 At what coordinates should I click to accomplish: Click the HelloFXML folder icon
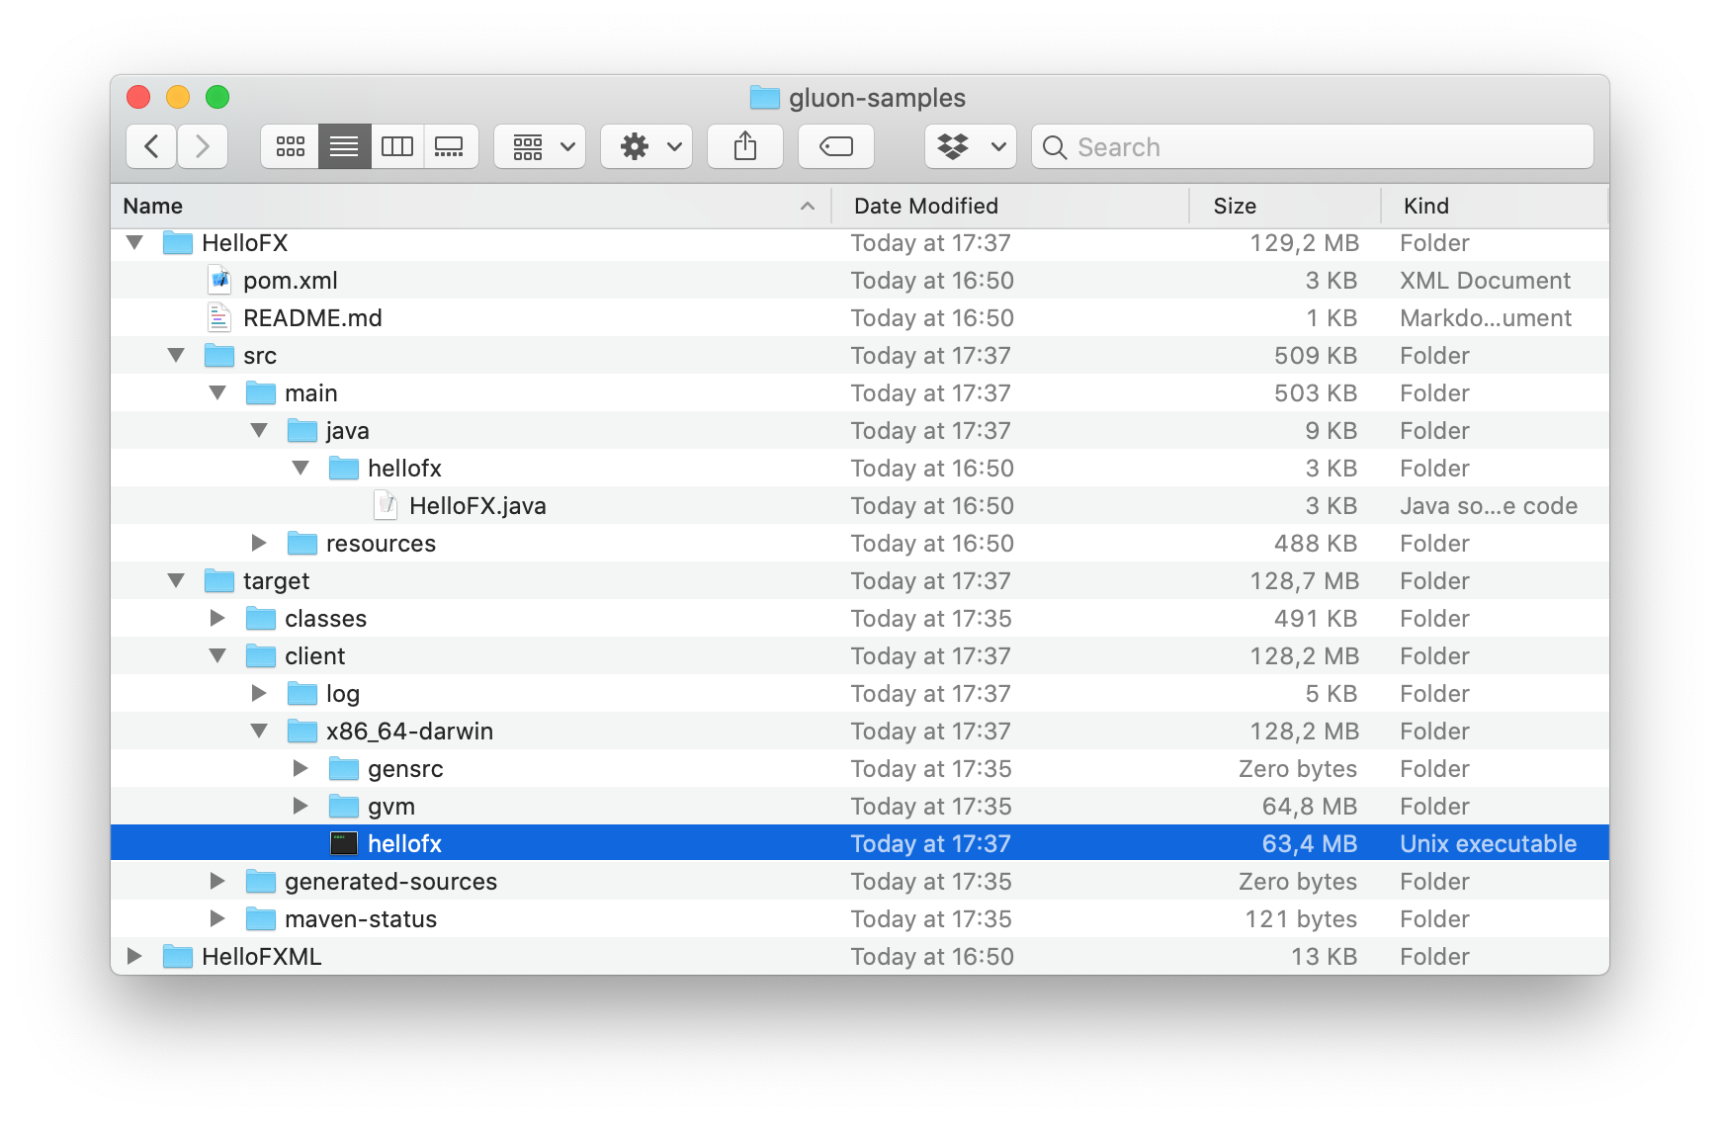point(178,956)
